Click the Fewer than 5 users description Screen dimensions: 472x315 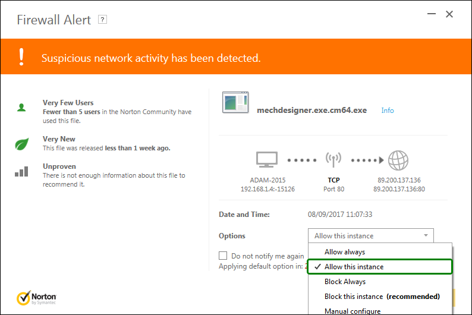[117, 116]
